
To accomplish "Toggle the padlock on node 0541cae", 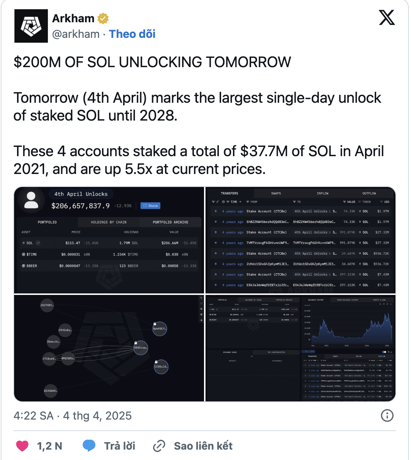I will coord(136,342).
